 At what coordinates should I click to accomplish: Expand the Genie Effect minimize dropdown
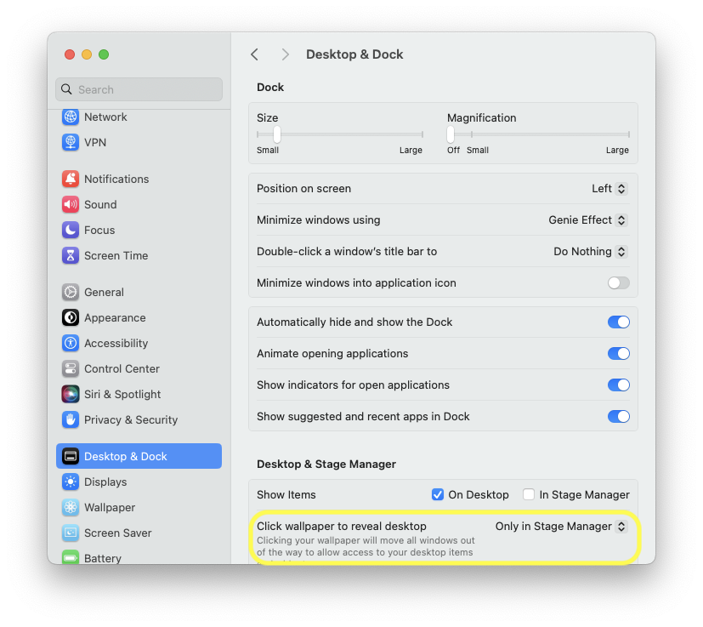click(587, 220)
